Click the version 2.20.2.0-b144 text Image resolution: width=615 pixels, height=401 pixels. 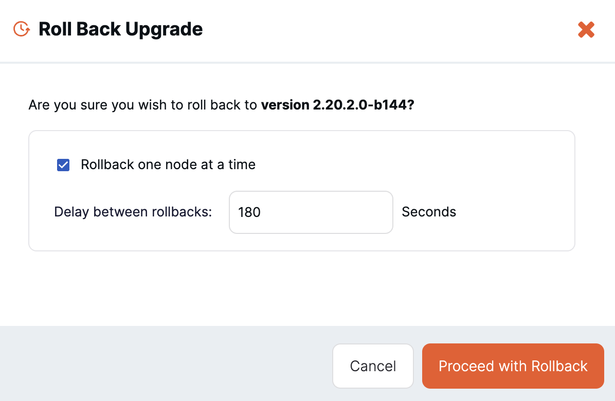point(337,105)
